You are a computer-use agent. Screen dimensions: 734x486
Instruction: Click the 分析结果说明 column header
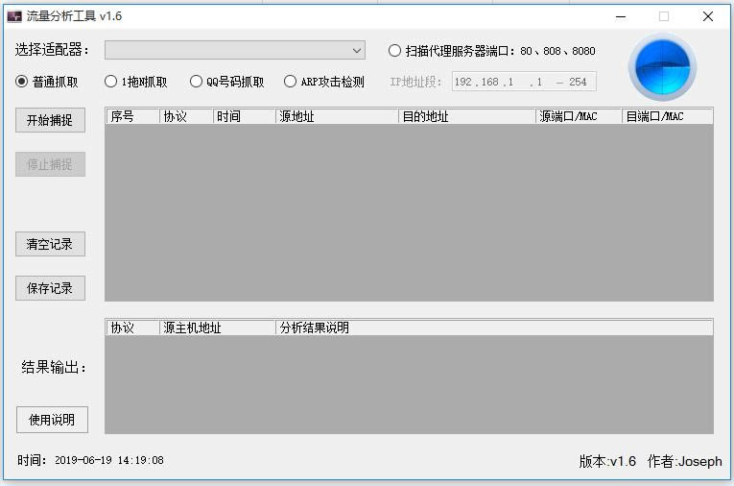coord(494,328)
